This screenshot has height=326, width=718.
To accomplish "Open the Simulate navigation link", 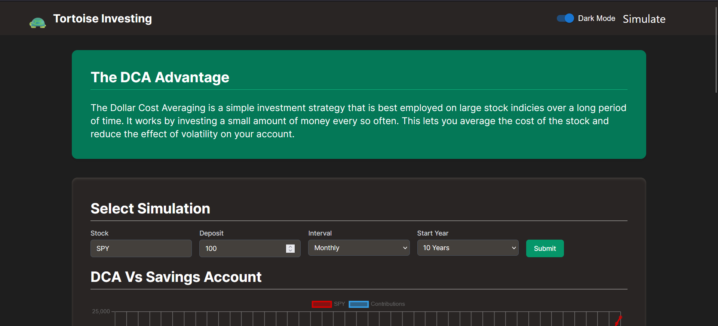I will click(644, 19).
